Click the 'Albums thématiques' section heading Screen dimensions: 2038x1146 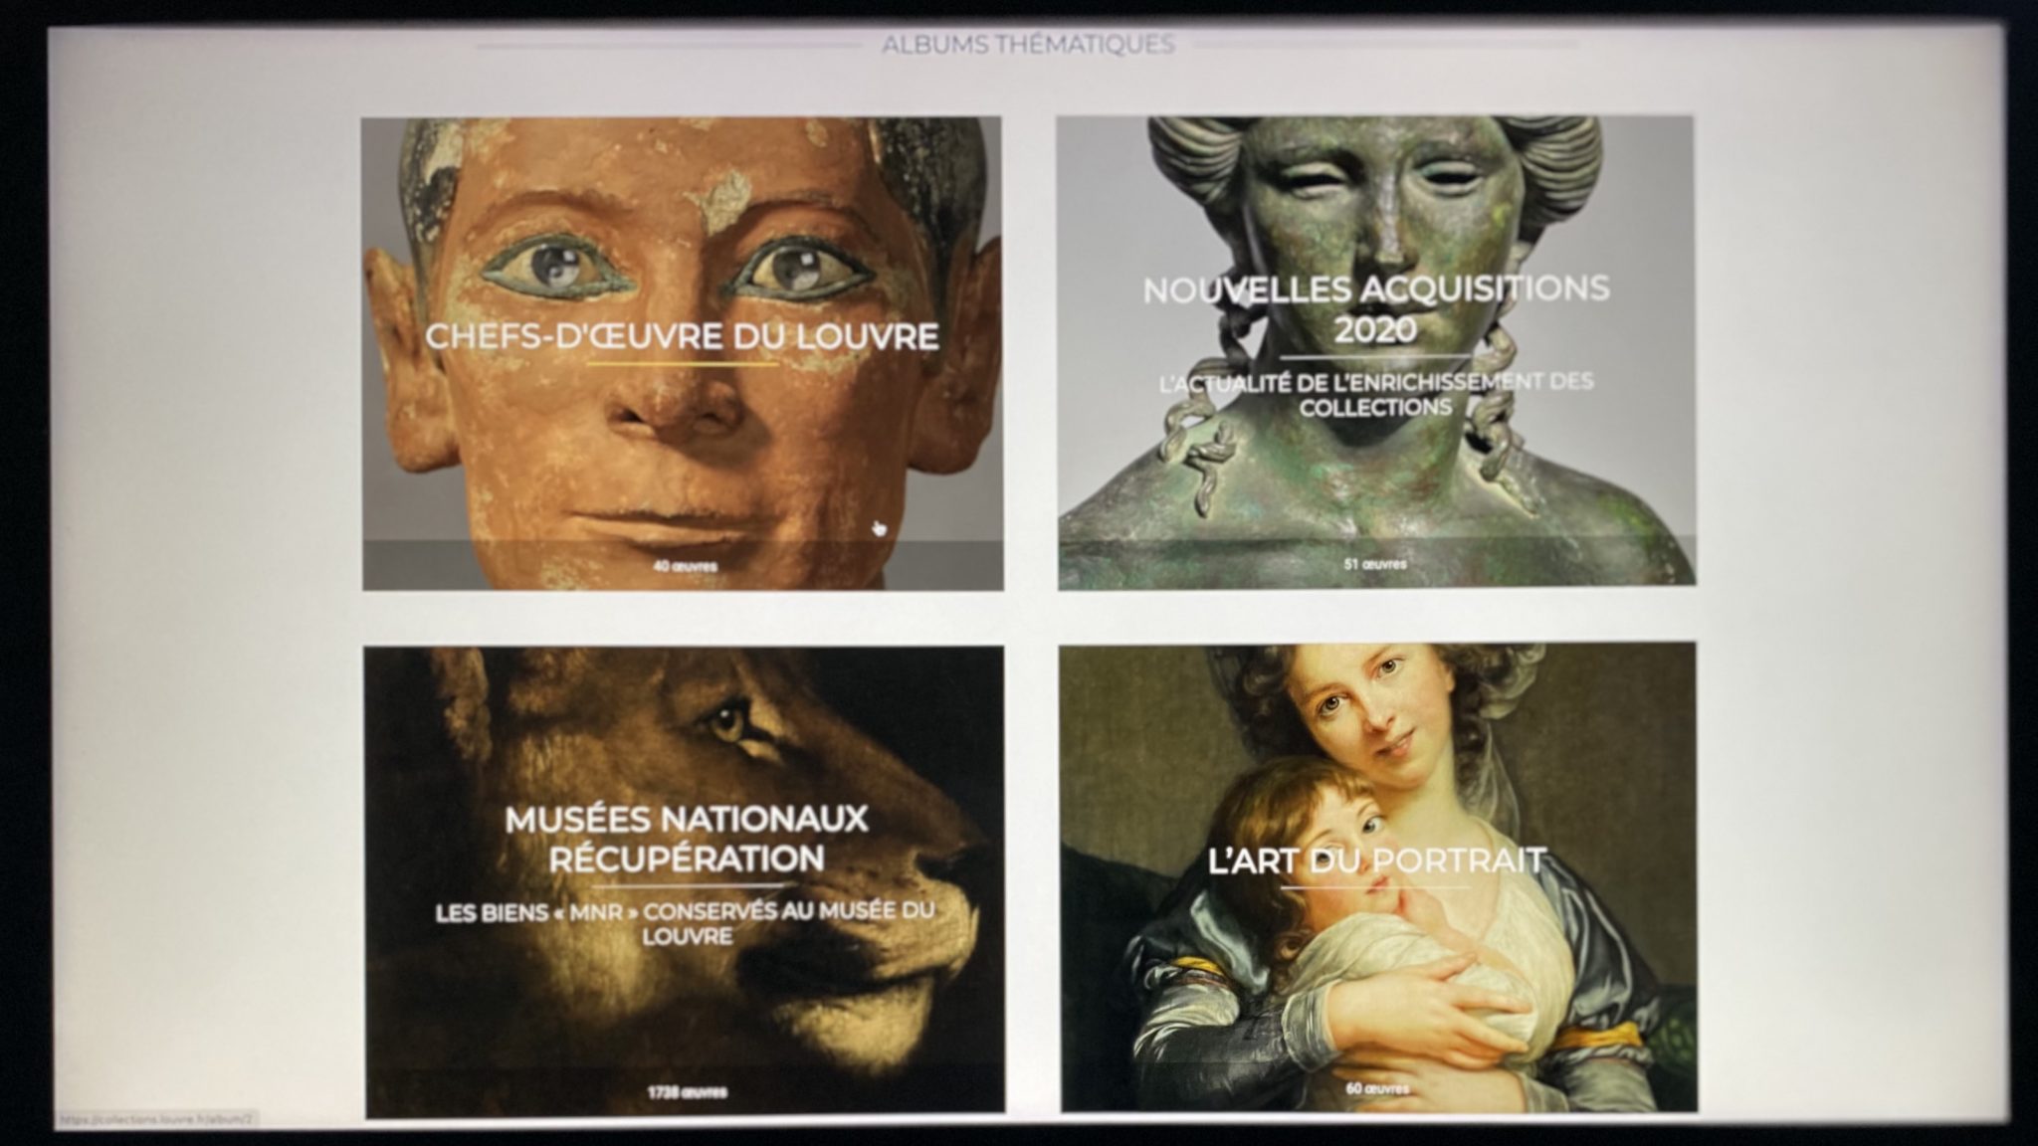point(1028,44)
